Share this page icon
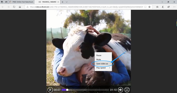The width and height of the screenshot is (177, 93). pyautogui.click(x=169, y=7)
